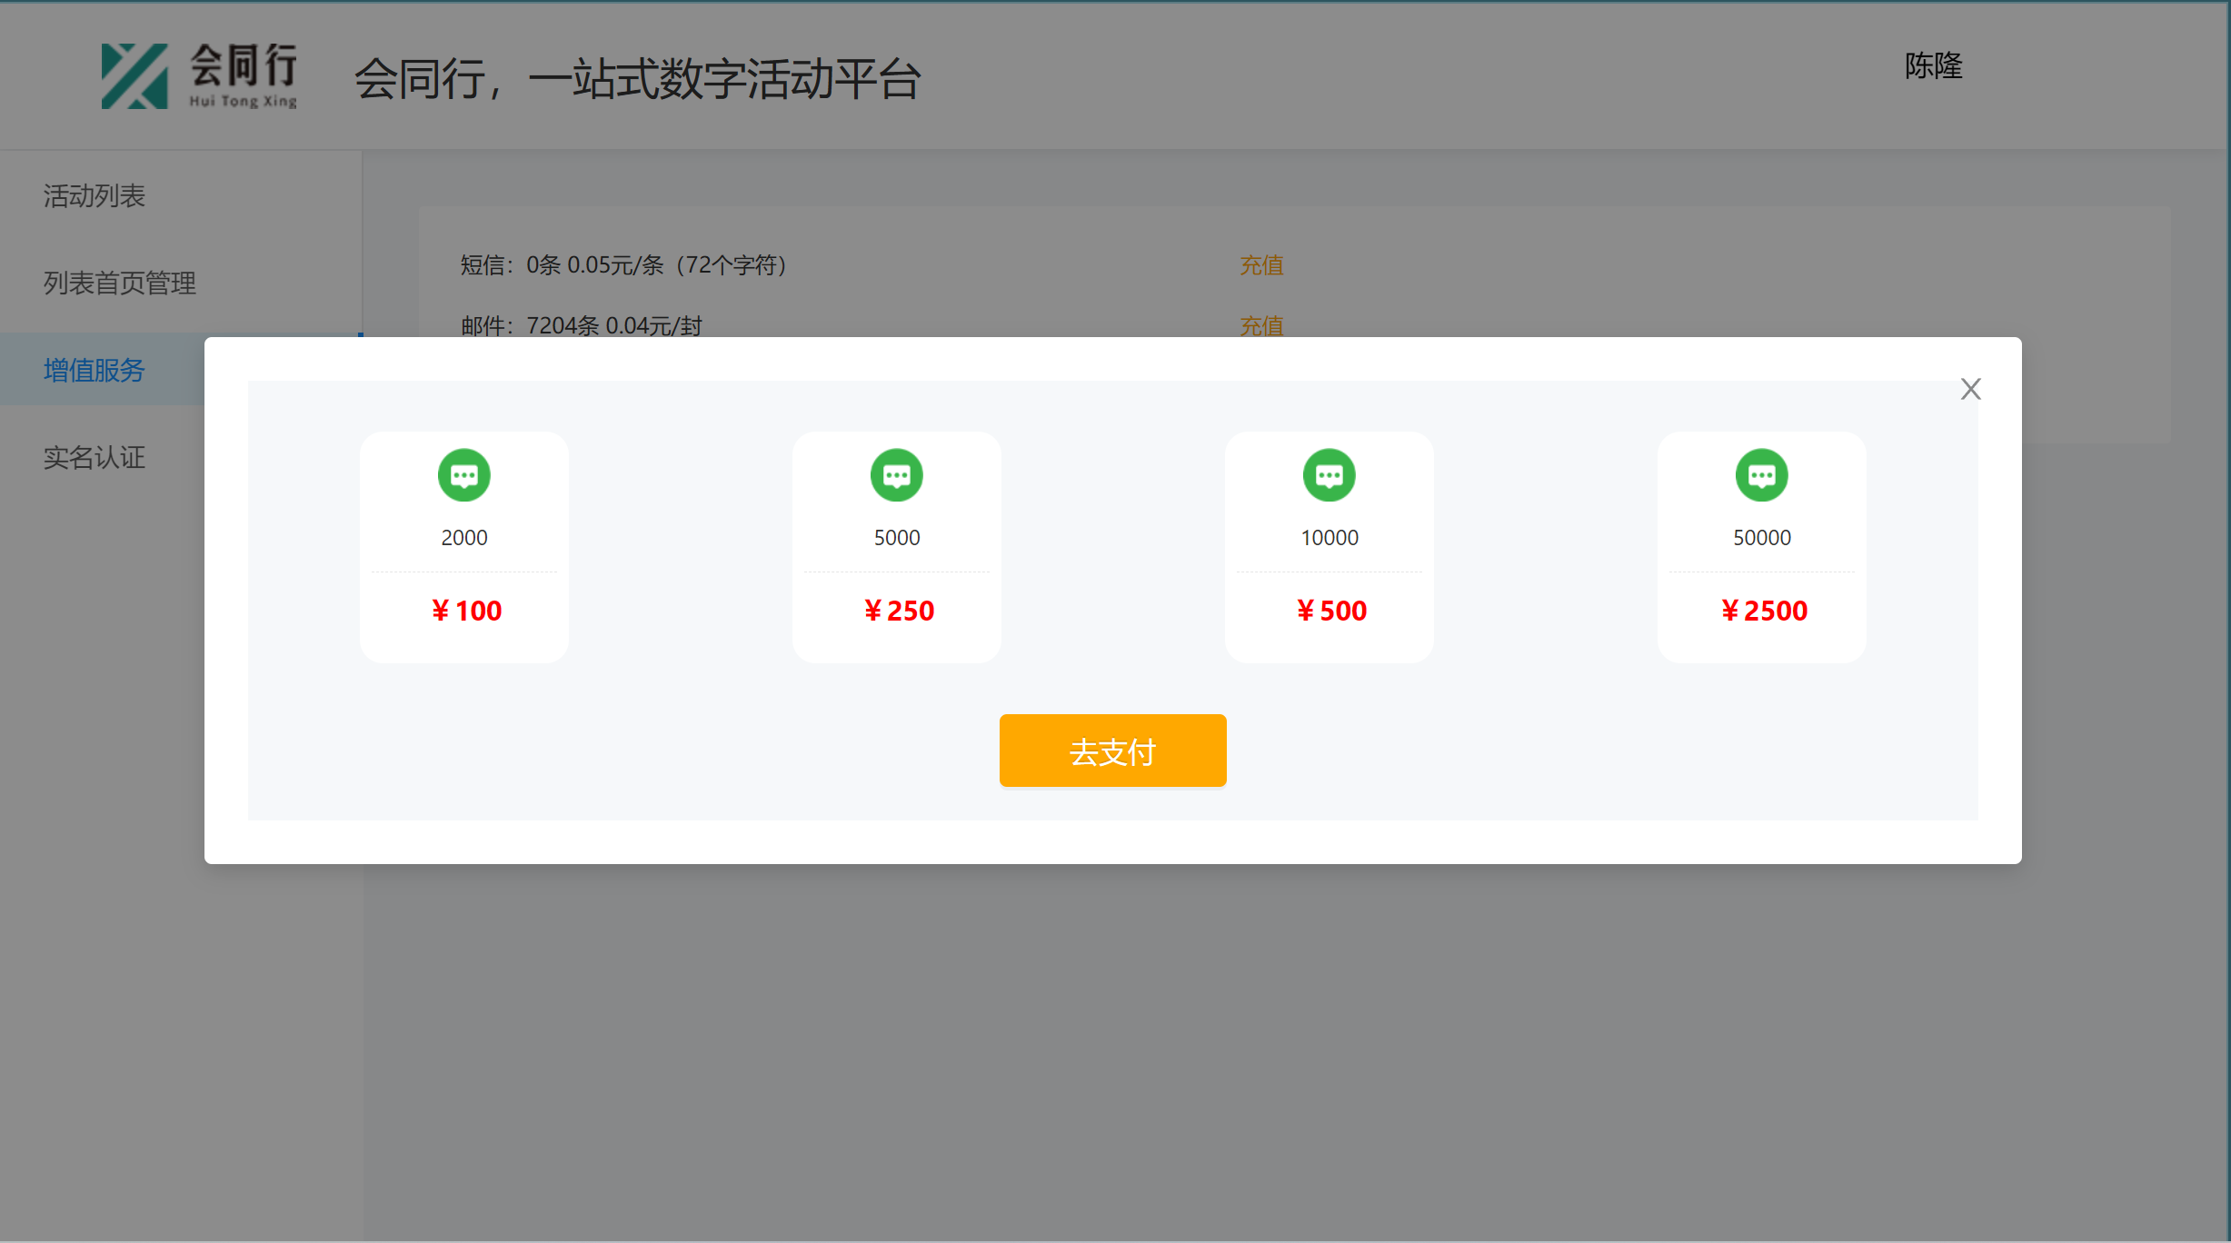Click the green message icon above 5000

[897, 475]
